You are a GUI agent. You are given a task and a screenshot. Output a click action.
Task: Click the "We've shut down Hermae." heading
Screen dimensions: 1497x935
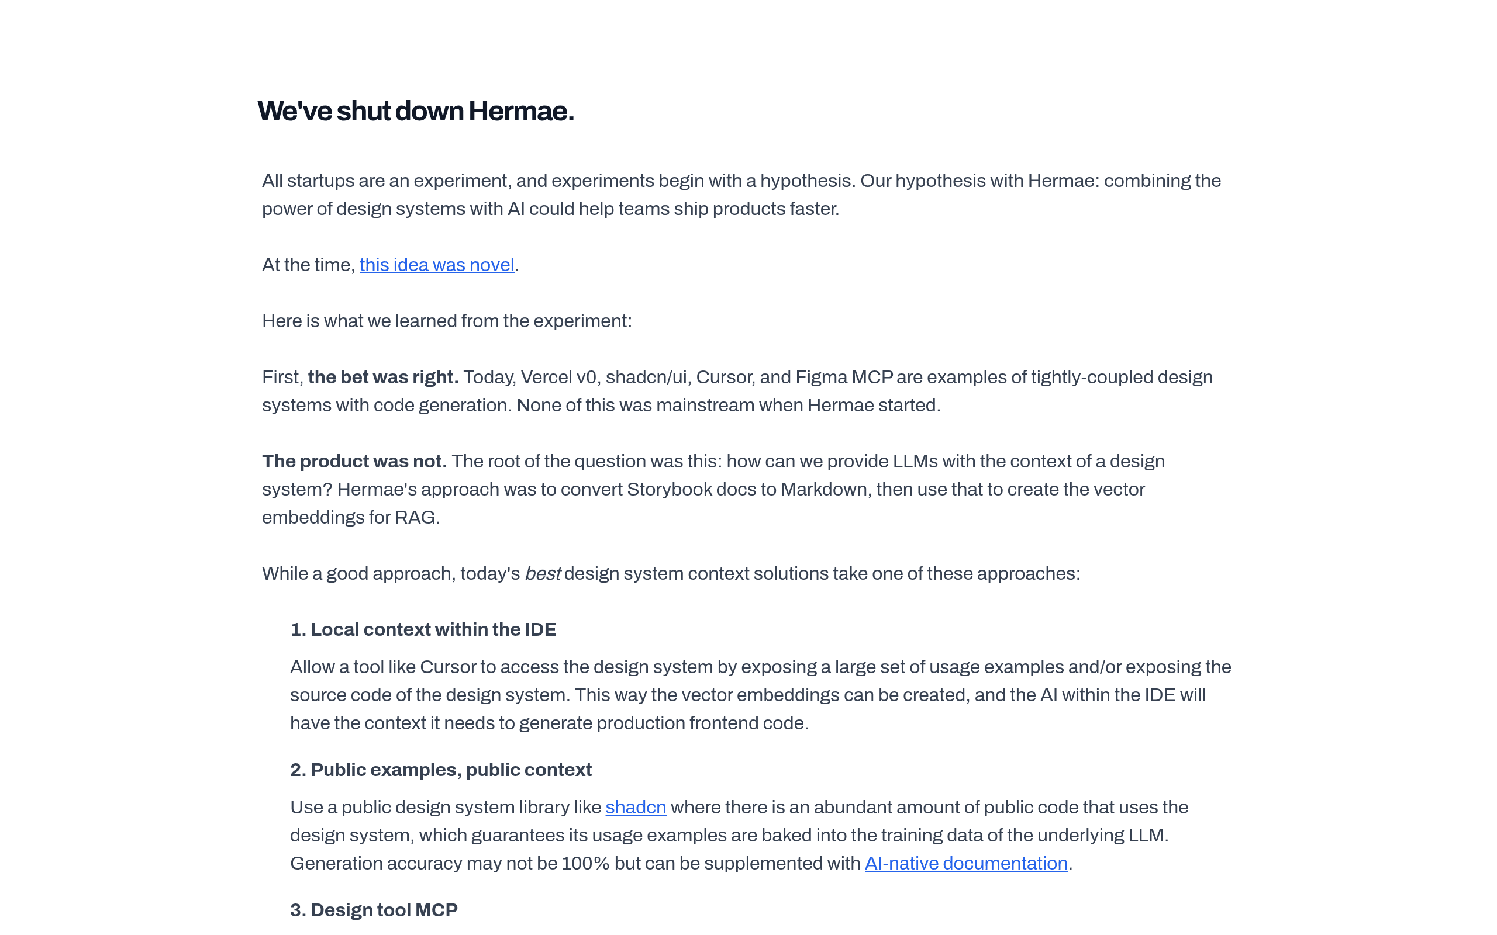point(416,111)
